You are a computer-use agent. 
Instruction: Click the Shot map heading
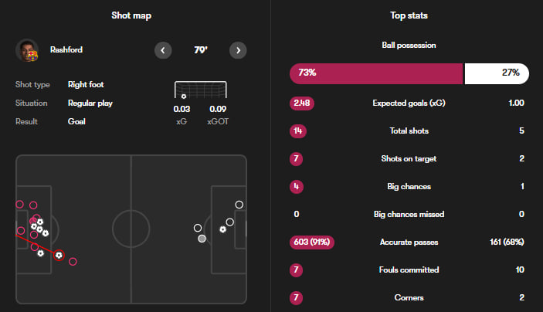click(131, 15)
